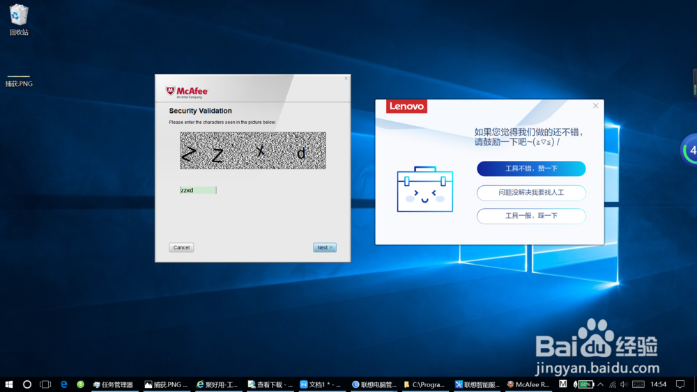Screen dimensions: 697x392
Task: Expand hidden system tray icons chevron
Action: pos(601,384)
